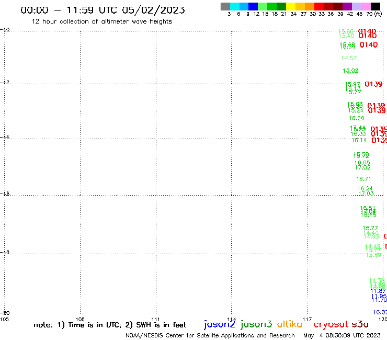Pick the yellow swatch in the color scale
The width and height of the screenshot is (387, 340).
coord(291,6)
